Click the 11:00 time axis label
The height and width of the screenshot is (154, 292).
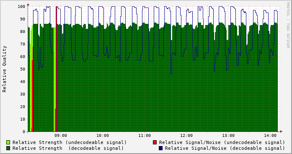point(145,136)
